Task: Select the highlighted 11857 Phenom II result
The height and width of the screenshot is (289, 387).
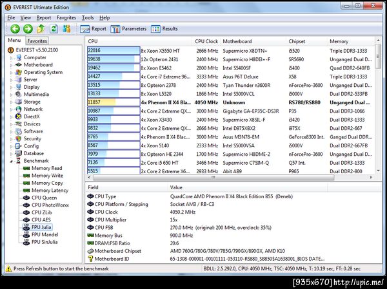Action: (x=230, y=102)
